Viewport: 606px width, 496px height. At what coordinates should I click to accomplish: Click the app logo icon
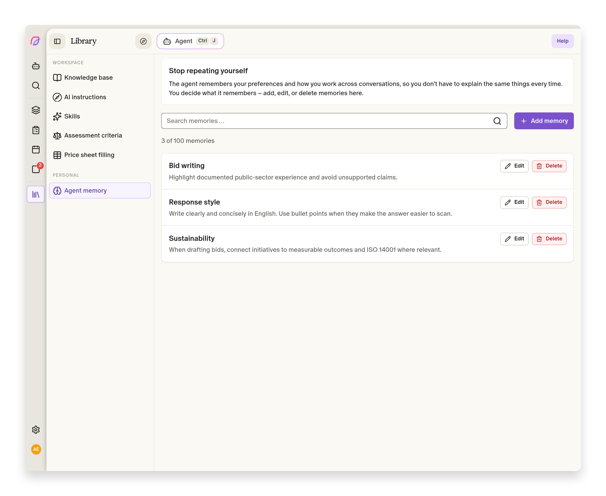click(x=35, y=41)
